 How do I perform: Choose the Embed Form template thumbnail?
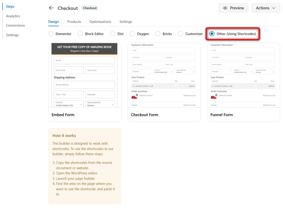pos(84,75)
